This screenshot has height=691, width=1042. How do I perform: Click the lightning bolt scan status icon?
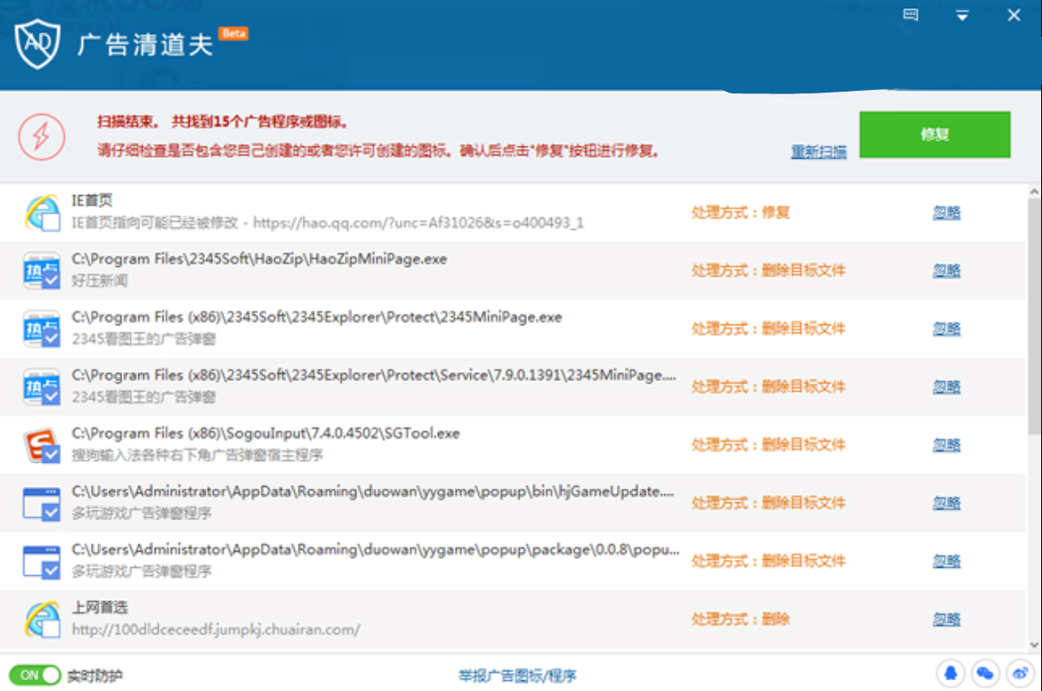pos(41,137)
